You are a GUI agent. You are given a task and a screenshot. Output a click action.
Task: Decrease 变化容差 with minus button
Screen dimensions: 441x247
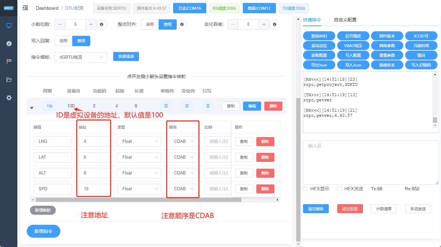(x=233, y=25)
